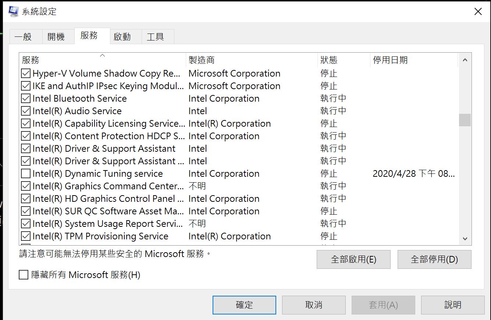The height and width of the screenshot is (320, 491).
Task: Click 停止 status of Intel(R) TPM Provisioning
Action: point(329,236)
